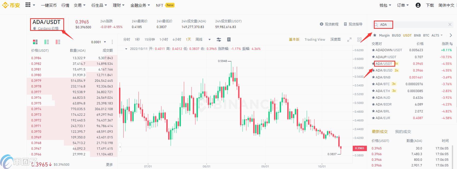Expand more chart time intervals arrow
Screen dimensions: 457x169
click(x=210, y=40)
